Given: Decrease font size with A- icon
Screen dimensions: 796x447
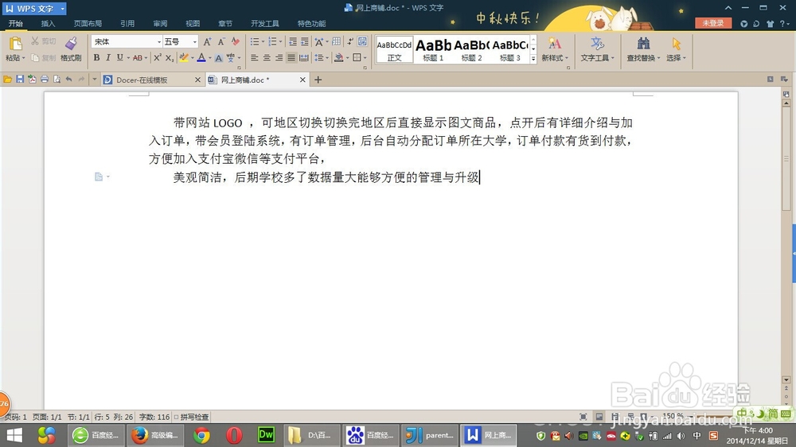Looking at the screenshot, I should pos(221,41).
